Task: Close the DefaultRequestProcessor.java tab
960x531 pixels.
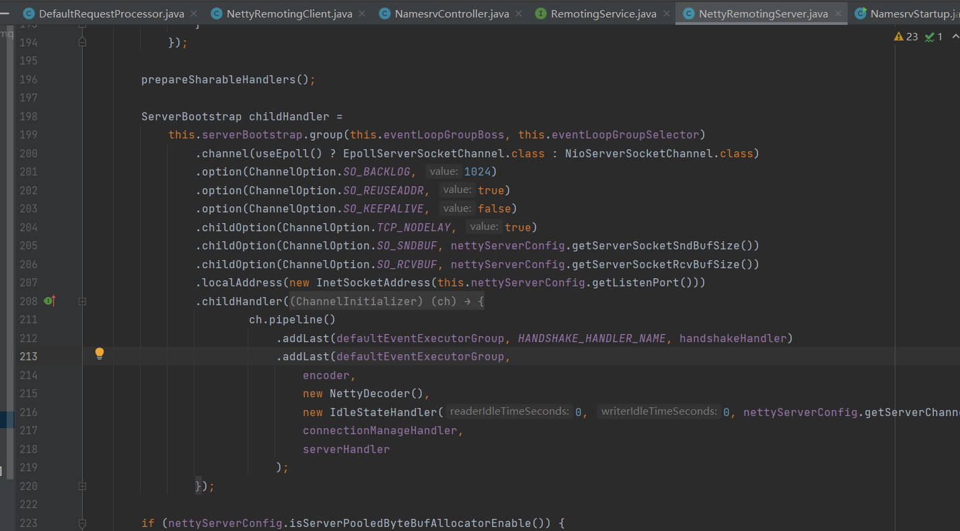Action: point(193,13)
